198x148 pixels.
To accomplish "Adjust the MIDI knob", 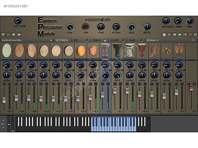I will click(85, 27).
